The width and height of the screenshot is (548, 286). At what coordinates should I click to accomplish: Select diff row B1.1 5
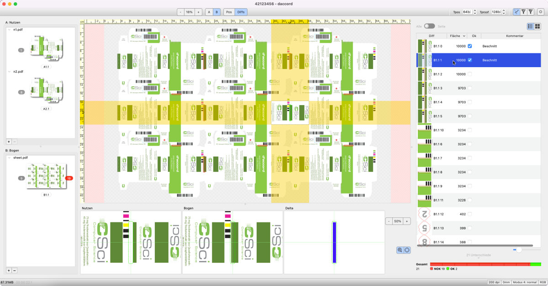coord(479,116)
